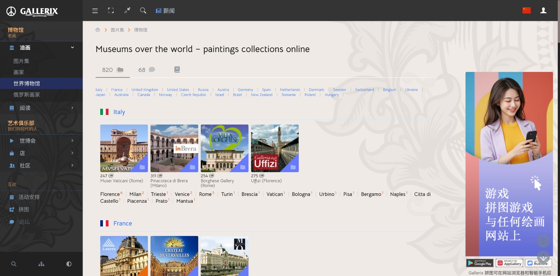The image size is (560, 276).
Task: Click Naples city link
Action: (398, 194)
